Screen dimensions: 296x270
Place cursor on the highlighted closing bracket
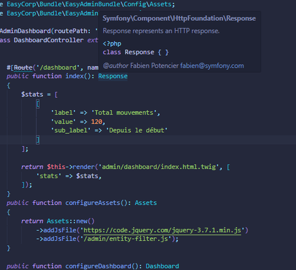coord(38,140)
